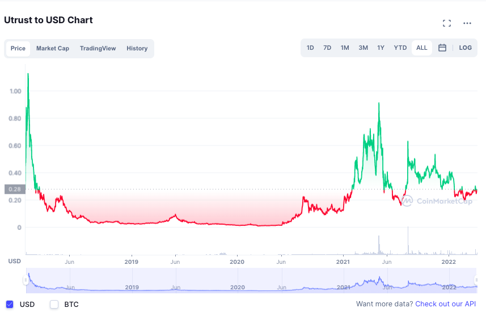
Task: Click the 0.80 y-axis value
Action: click(x=15, y=118)
